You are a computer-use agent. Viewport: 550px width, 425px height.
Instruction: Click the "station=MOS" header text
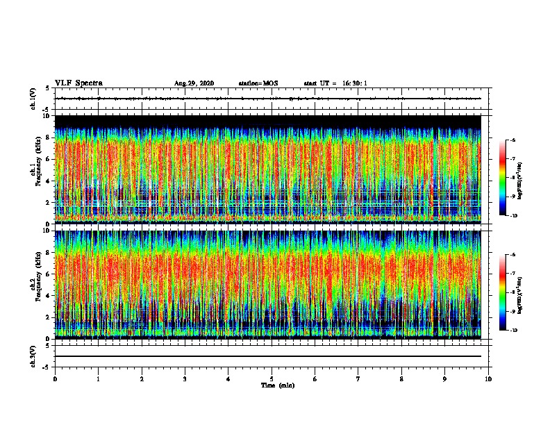258,83
